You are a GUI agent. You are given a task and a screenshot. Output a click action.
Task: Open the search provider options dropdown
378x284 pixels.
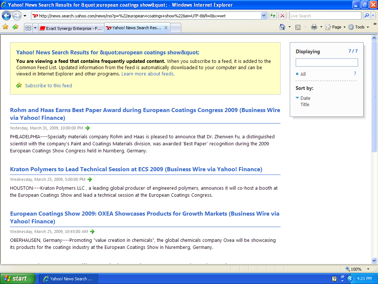pyautogui.click(x=373, y=16)
